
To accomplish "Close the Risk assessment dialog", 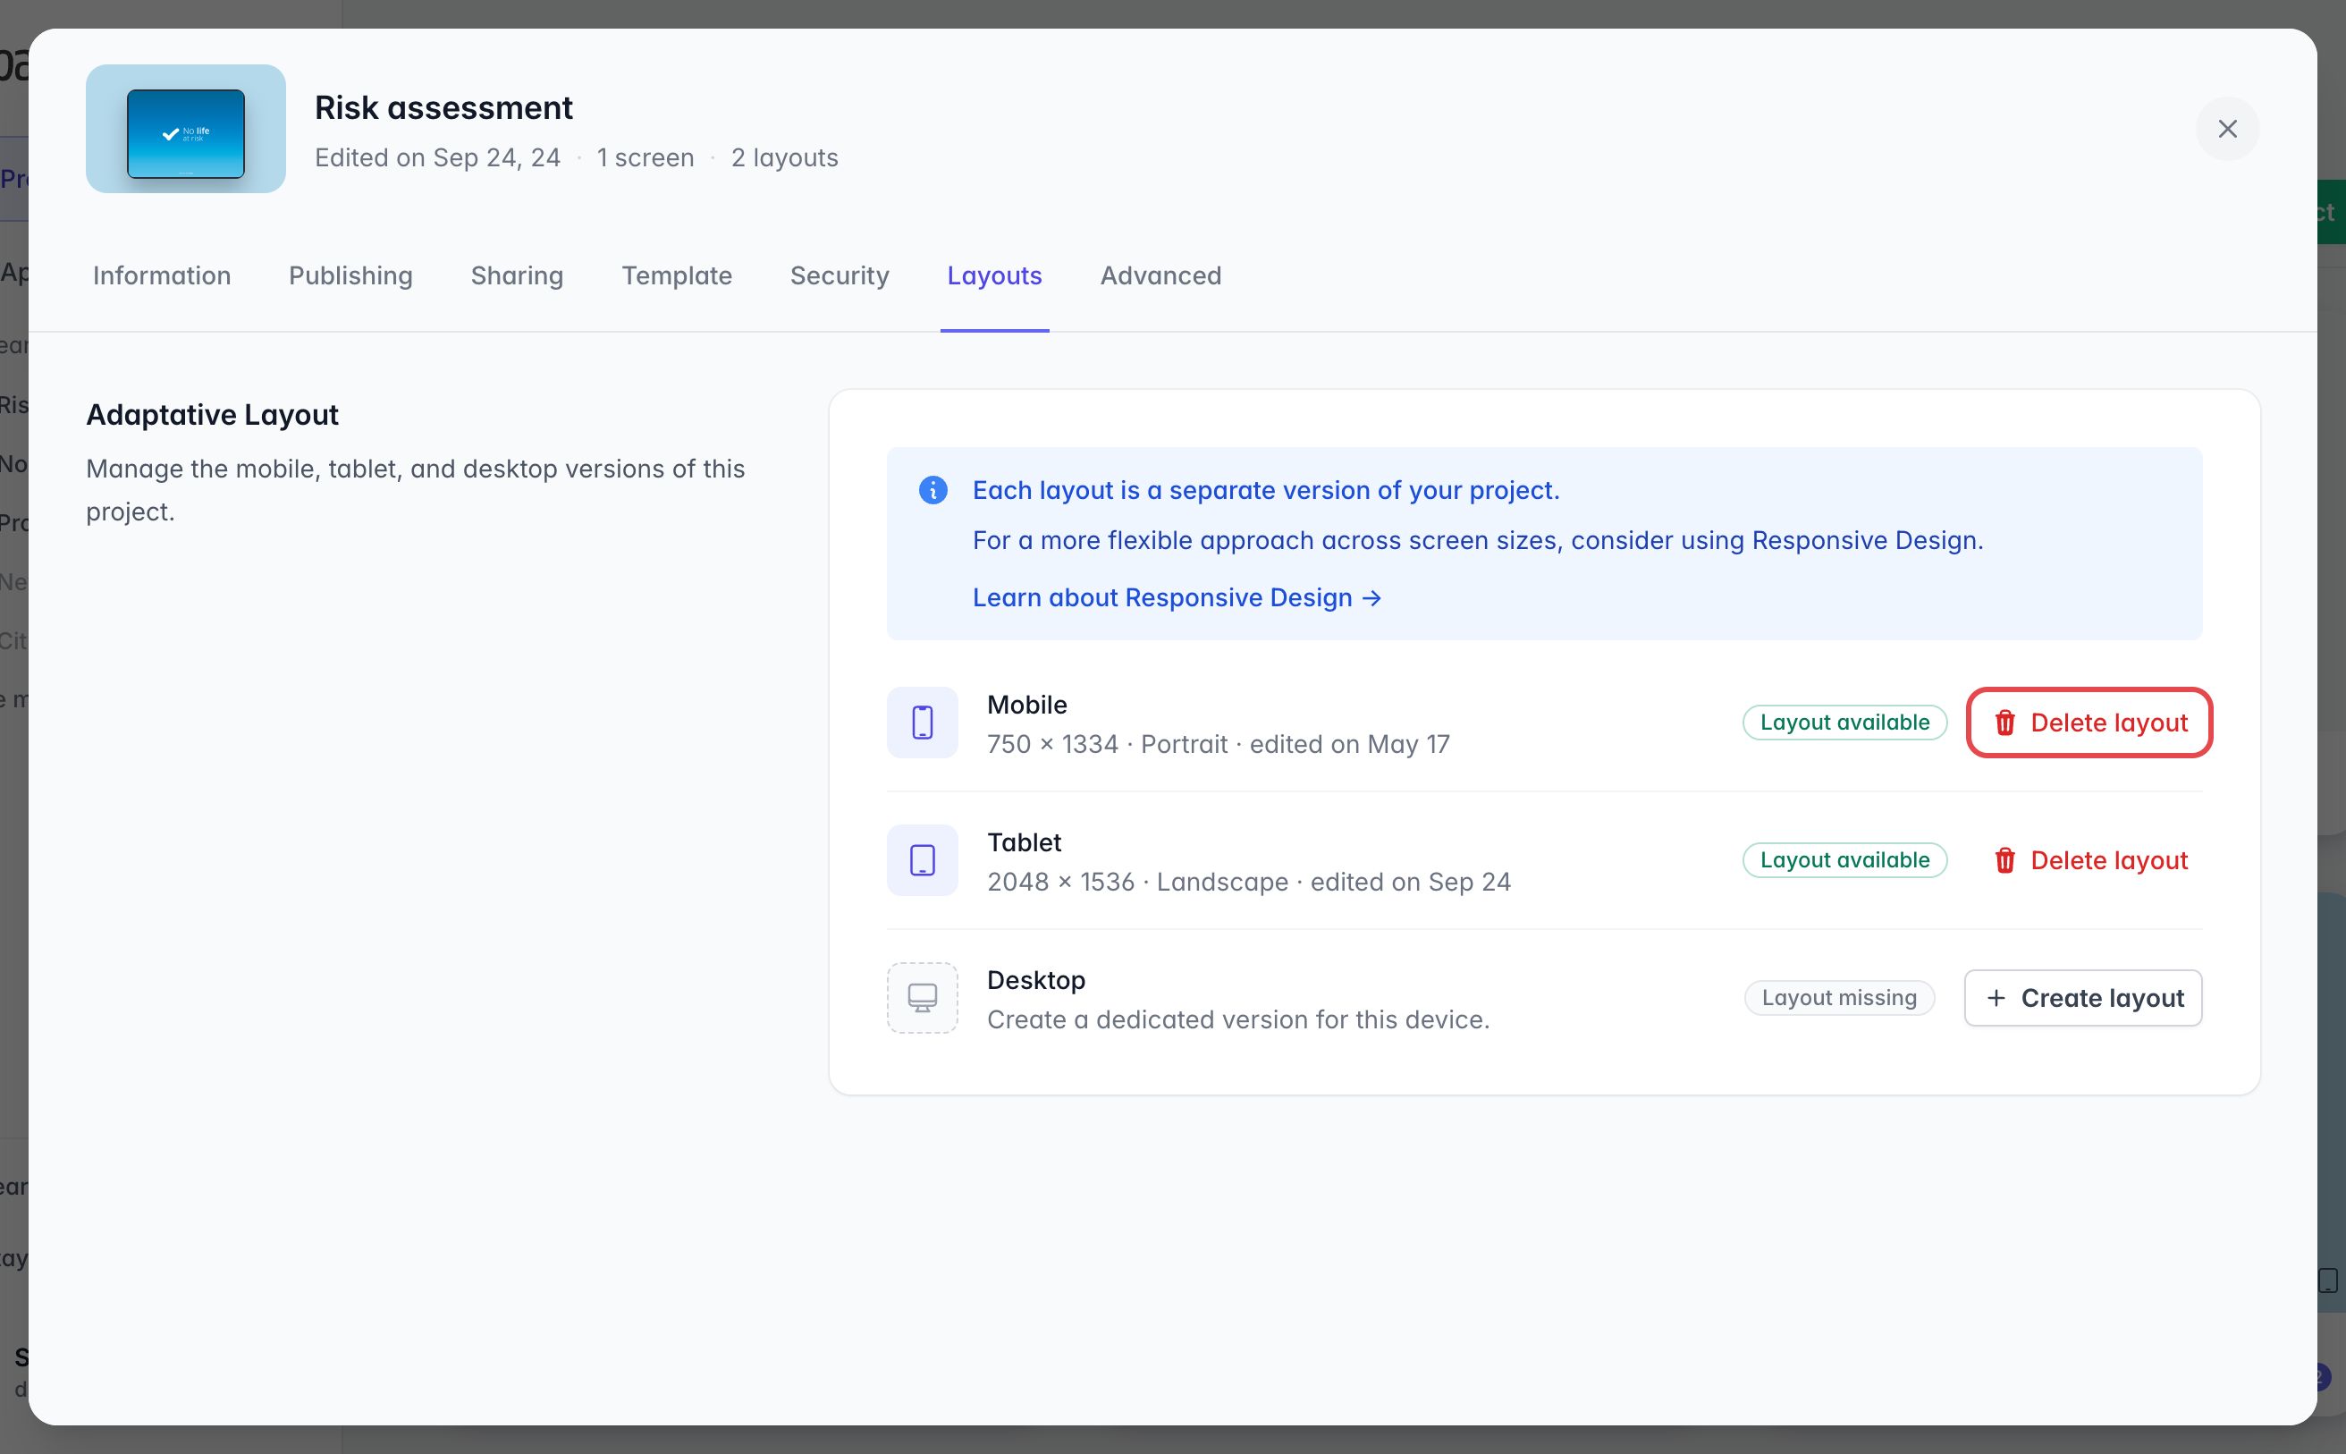I will click(2228, 129).
